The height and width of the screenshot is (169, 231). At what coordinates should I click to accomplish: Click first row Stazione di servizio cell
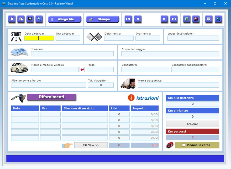pos(85,114)
